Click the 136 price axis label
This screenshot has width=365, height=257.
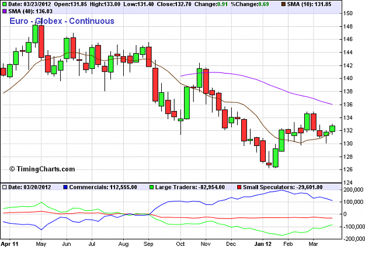click(x=348, y=105)
